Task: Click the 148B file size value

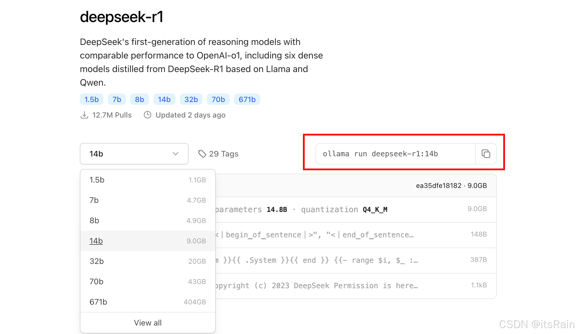Action: click(x=479, y=234)
